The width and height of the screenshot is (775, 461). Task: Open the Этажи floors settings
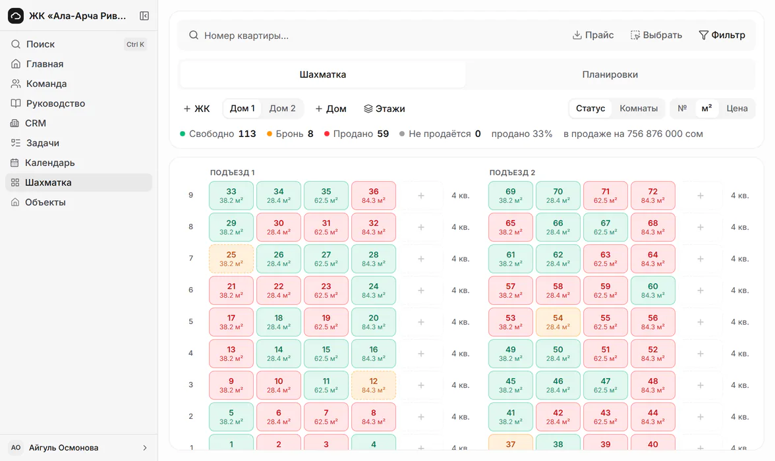[x=385, y=109]
